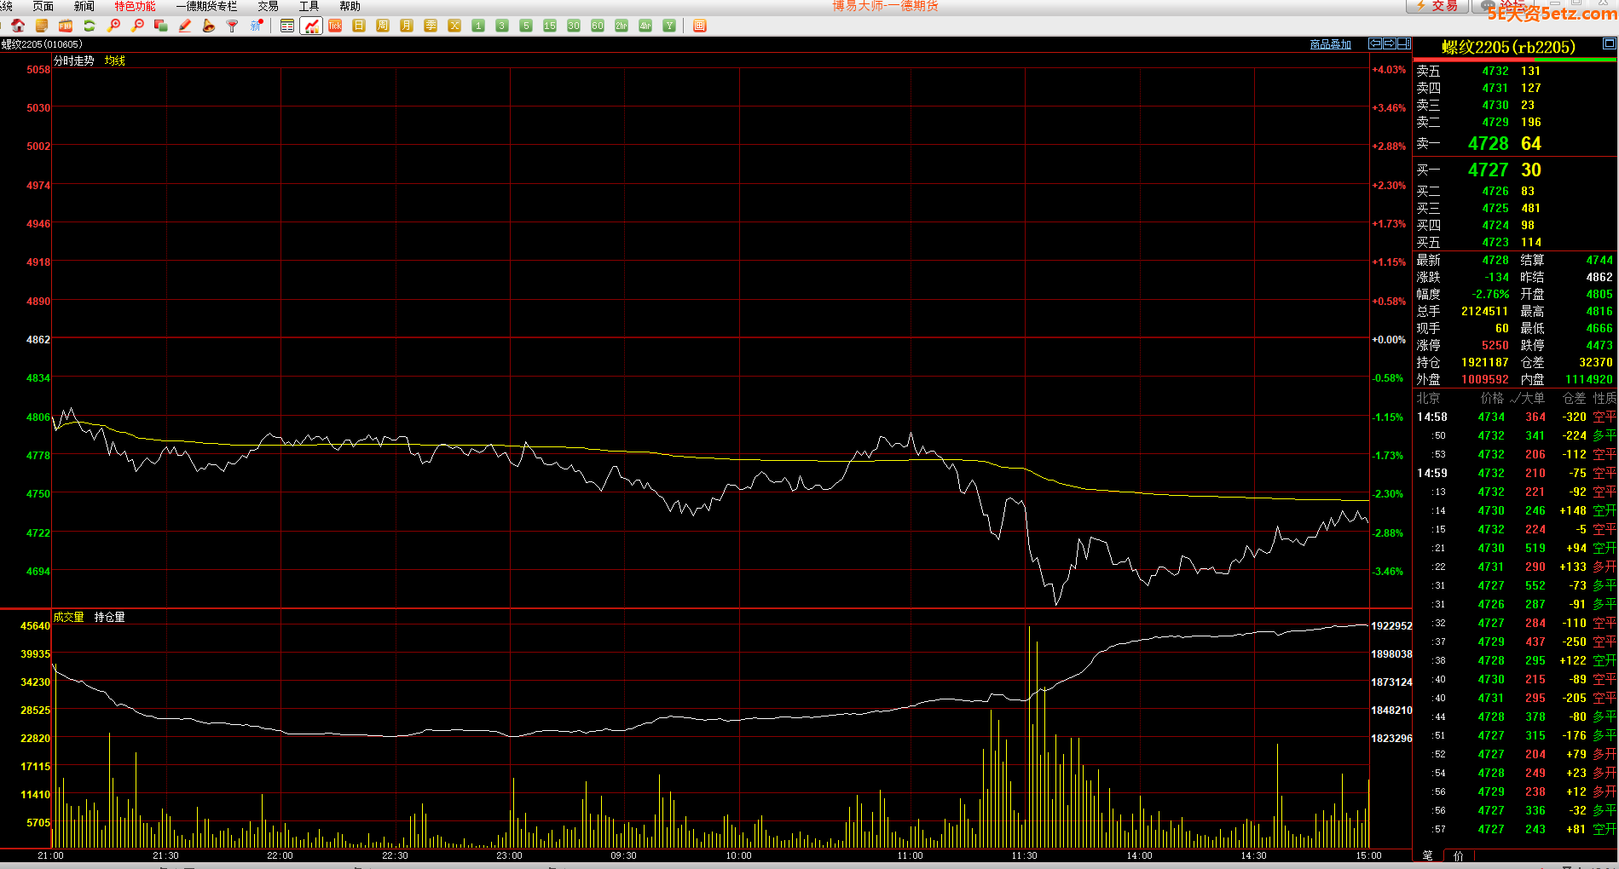1619x869 pixels.
Task: Click the home icon in toolbar
Action: point(18,26)
